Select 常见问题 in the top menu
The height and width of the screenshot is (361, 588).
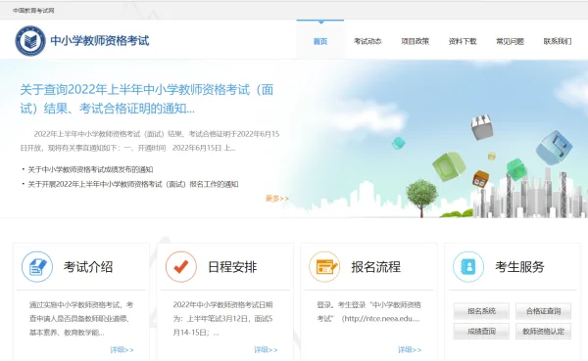(510, 41)
